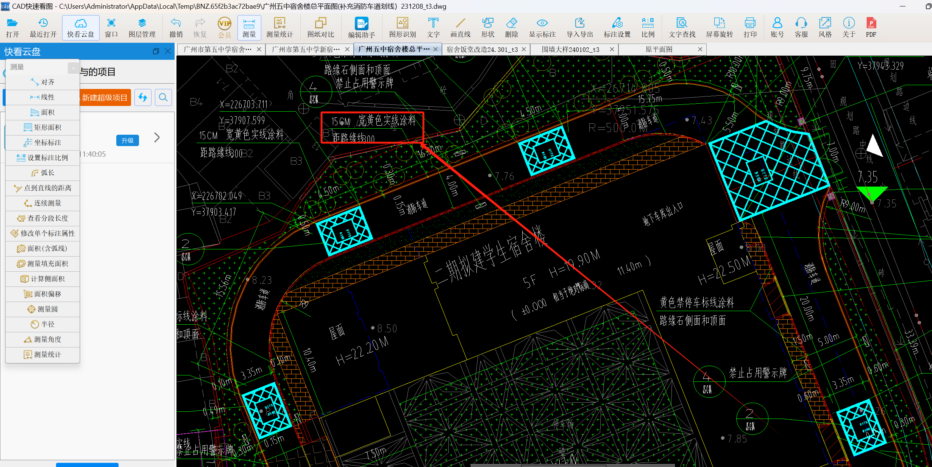Select 面积(含弧线) menu item
Image resolution: width=932 pixels, height=467 pixels.
[x=43, y=249]
